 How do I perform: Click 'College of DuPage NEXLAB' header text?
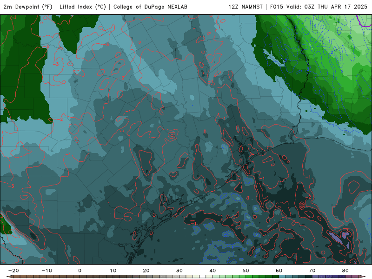(150, 7)
